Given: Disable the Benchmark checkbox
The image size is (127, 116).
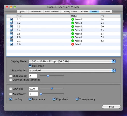Looking at the screenshot, I should point(30,99).
